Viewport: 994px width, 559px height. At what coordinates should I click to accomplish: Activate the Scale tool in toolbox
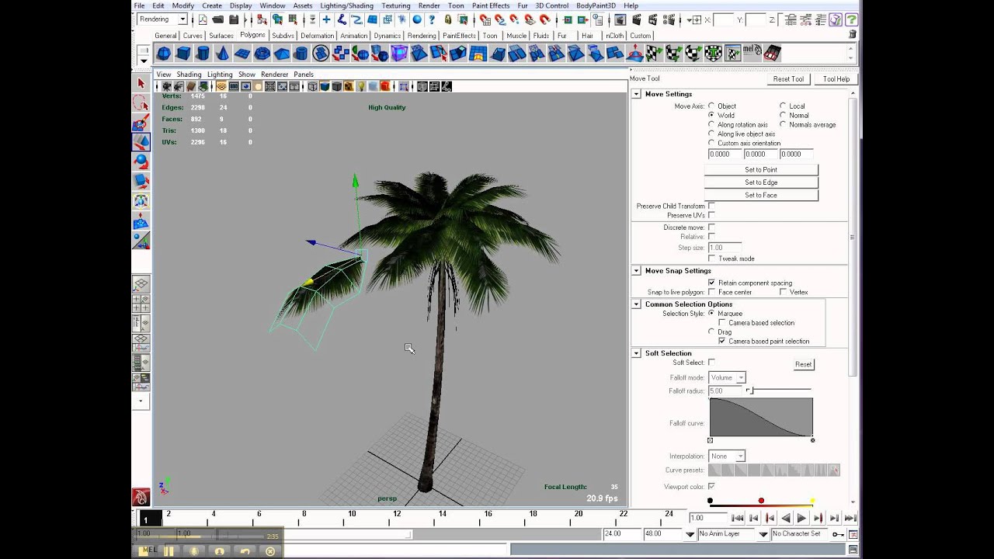pyautogui.click(x=141, y=180)
